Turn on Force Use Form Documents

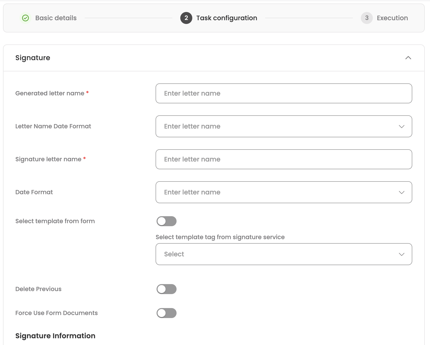pyautogui.click(x=166, y=313)
